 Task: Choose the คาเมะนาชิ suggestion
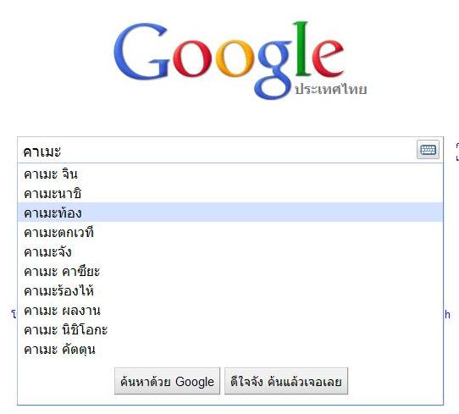click(x=230, y=193)
